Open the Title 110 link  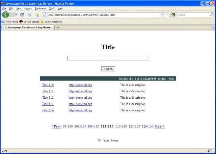pyautogui.click(x=48, y=85)
